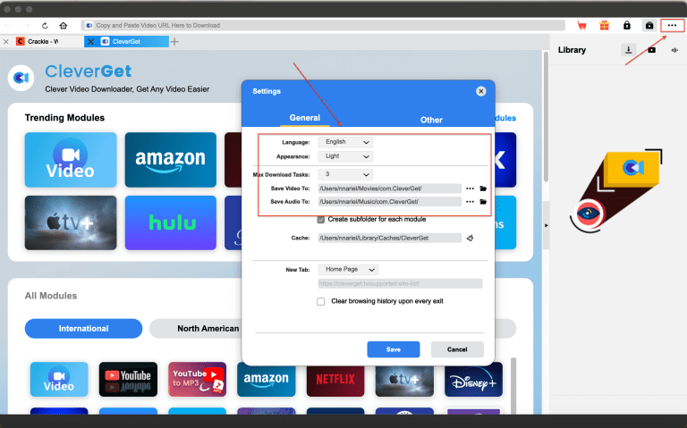Image resolution: width=687 pixels, height=428 pixels.
Task: Uncheck Create subfolder for each module
Action: [321, 219]
